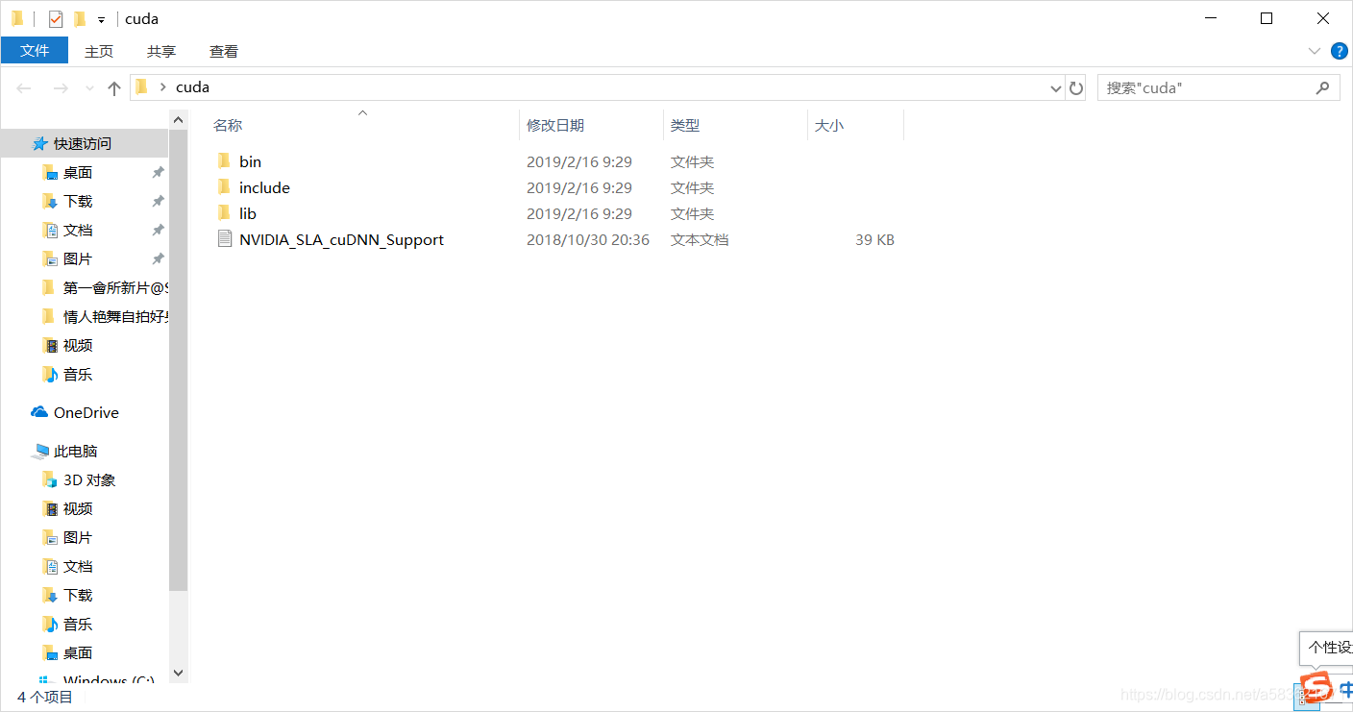Go up one folder level

click(x=114, y=87)
